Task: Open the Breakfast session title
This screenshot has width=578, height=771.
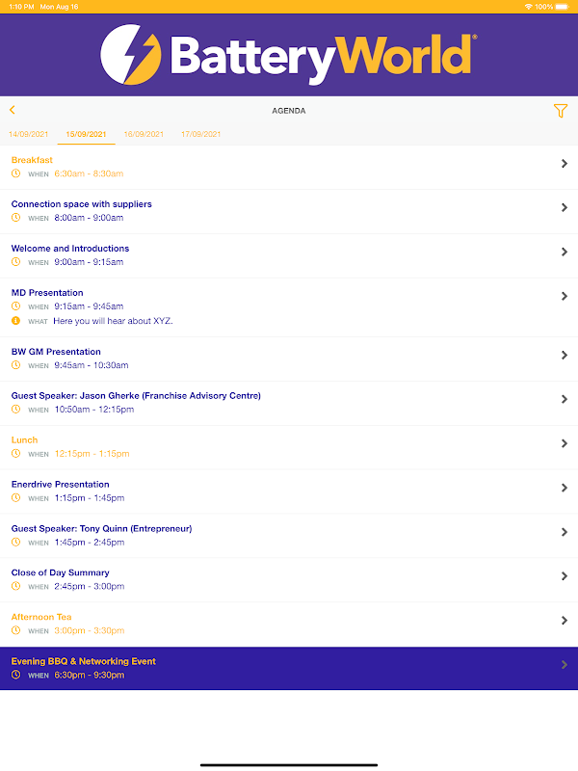Action: pos(32,160)
